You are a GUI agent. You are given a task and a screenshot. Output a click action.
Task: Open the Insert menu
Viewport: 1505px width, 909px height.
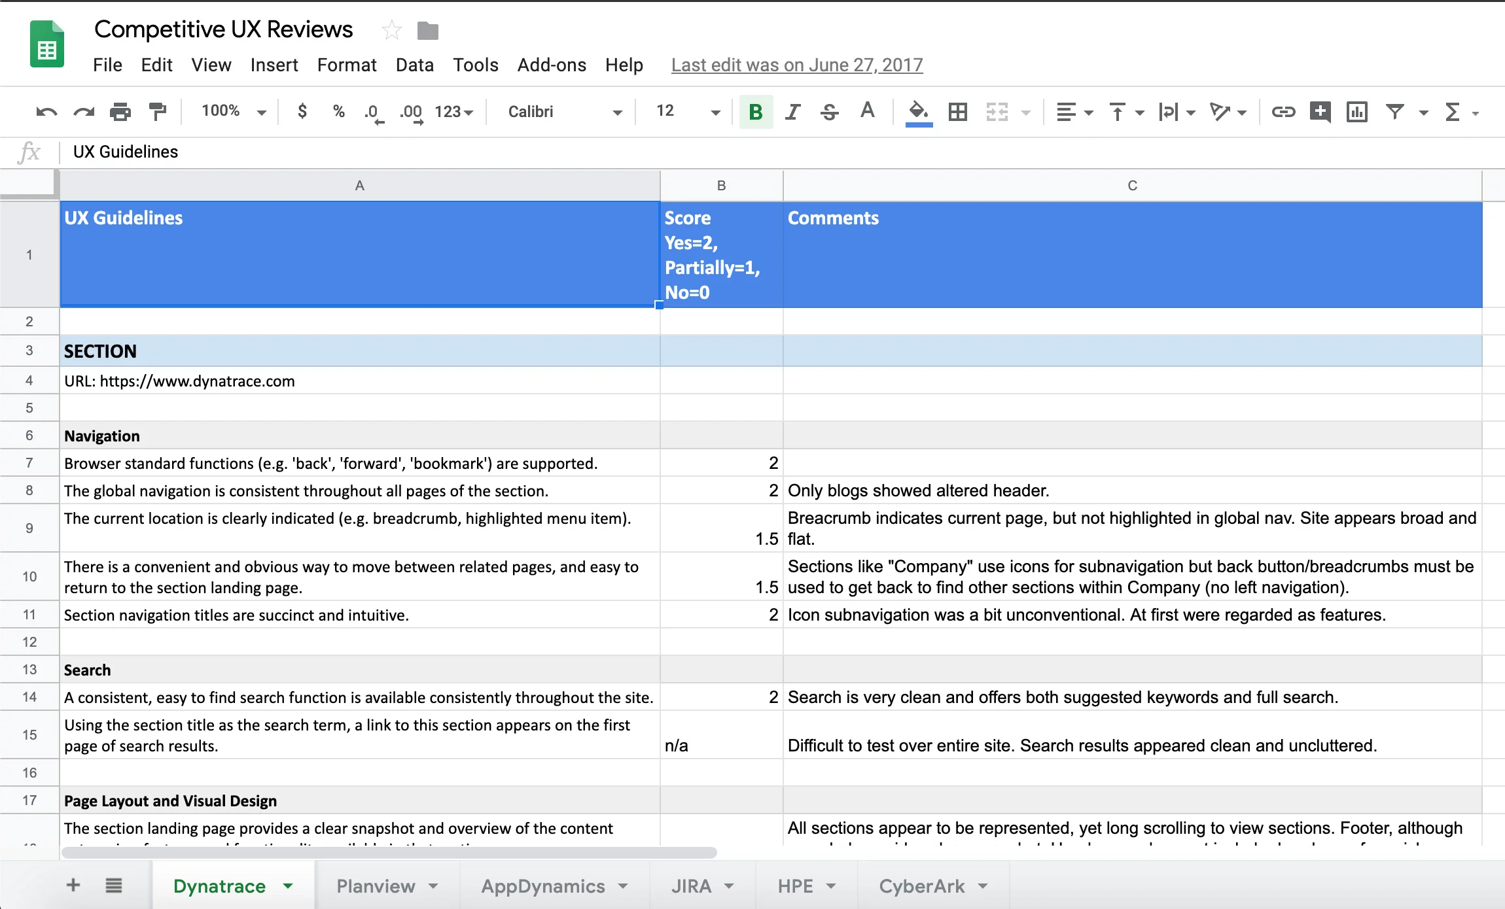(274, 65)
